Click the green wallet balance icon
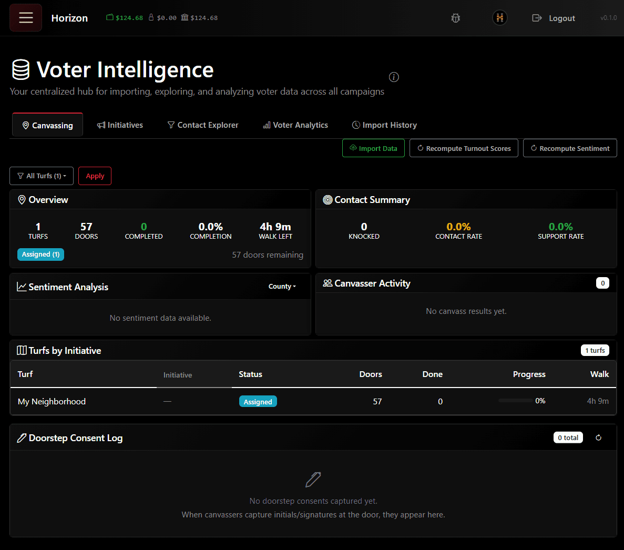 110,17
